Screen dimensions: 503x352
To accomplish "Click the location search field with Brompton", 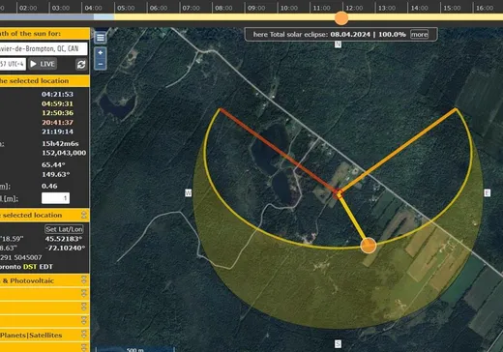I will click(44, 48).
